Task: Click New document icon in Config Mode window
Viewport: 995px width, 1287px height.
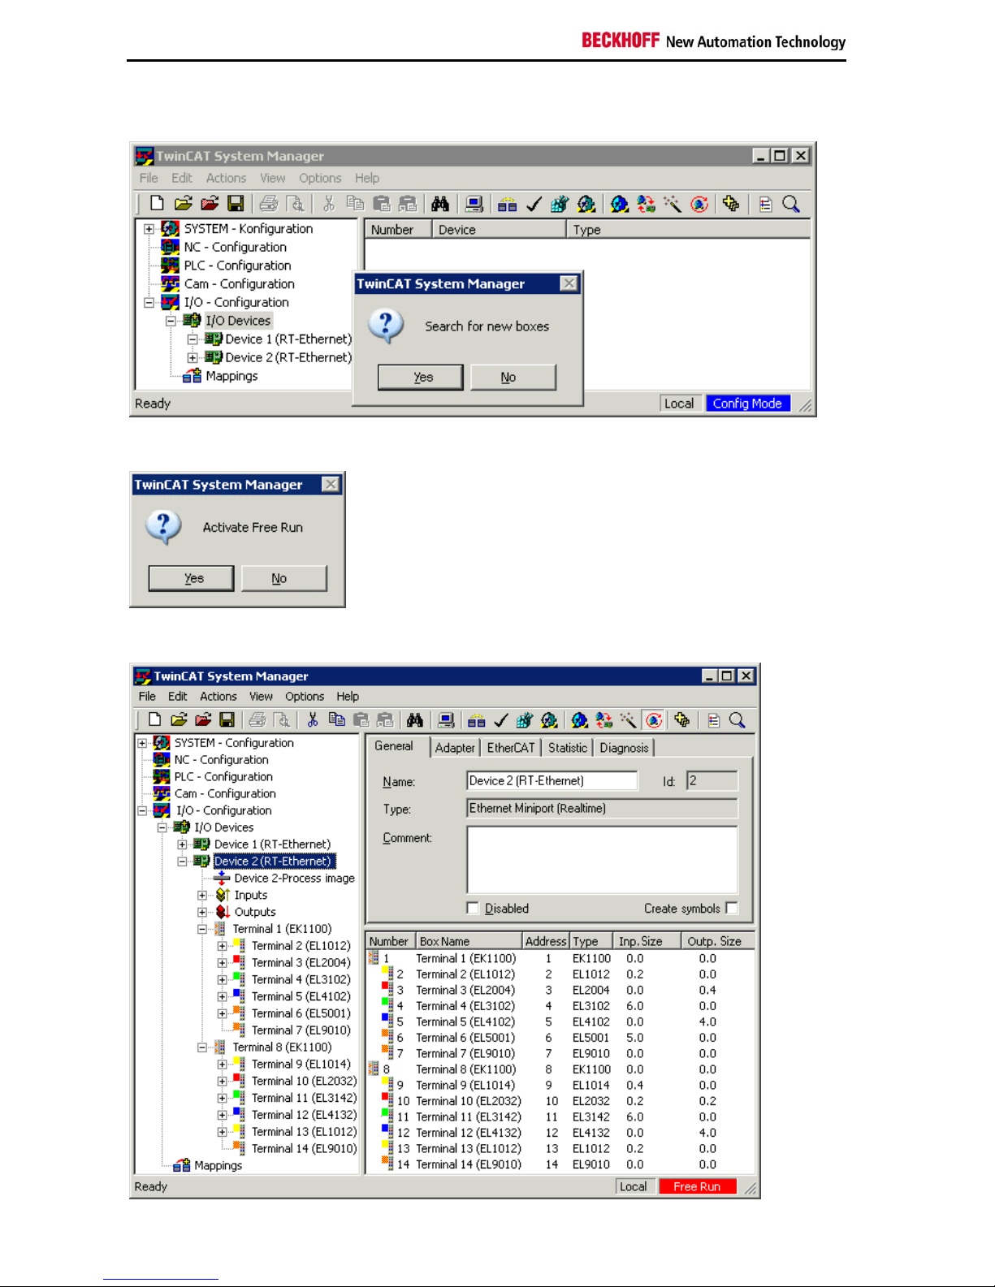Action: pyautogui.click(x=157, y=204)
